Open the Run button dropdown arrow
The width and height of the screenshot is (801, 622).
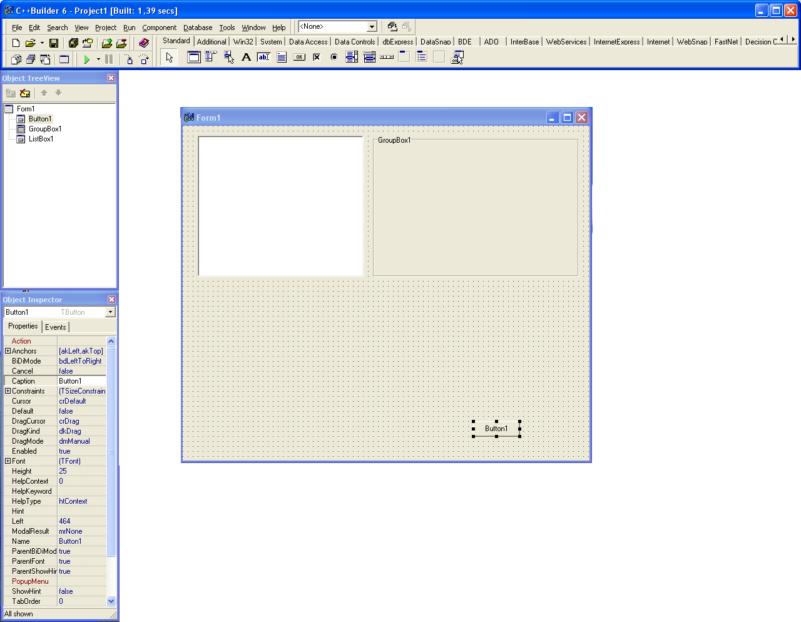point(98,59)
